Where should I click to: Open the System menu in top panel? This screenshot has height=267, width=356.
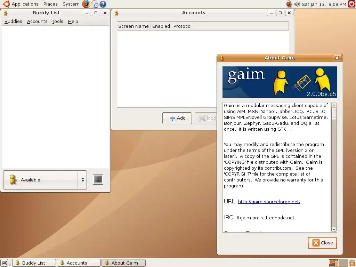tap(71, 4)
